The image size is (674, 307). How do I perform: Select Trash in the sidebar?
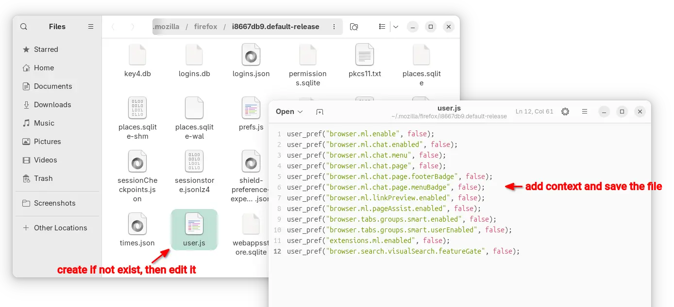click(43, 178)
